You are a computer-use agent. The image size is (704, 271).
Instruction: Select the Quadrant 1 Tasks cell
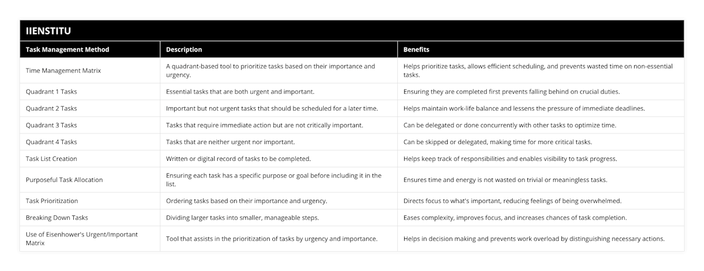pos(52,92)
